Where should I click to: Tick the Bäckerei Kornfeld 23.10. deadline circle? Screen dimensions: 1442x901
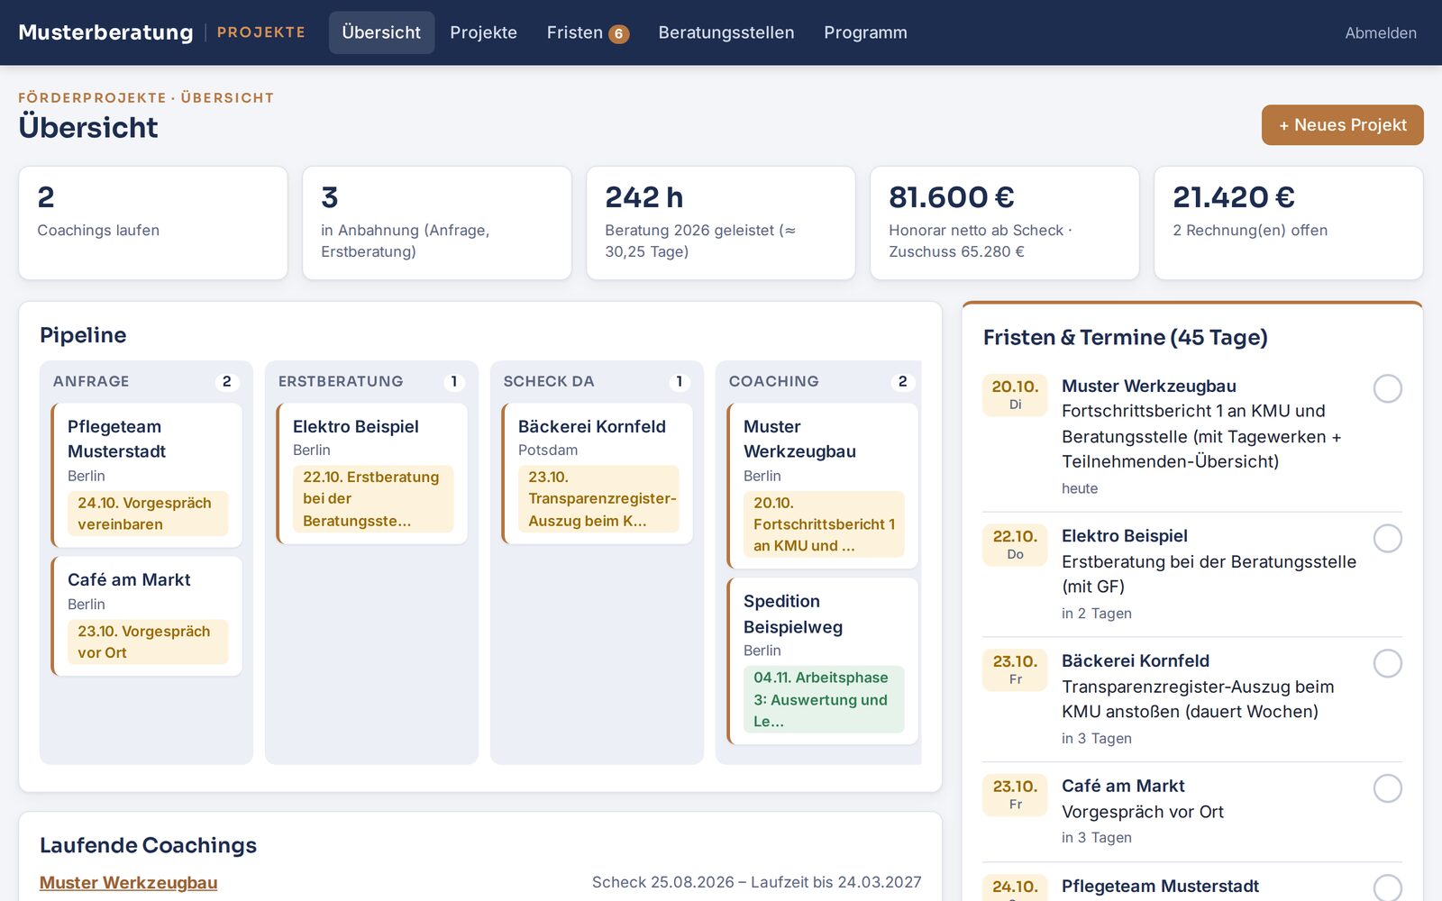[1387, 664]
